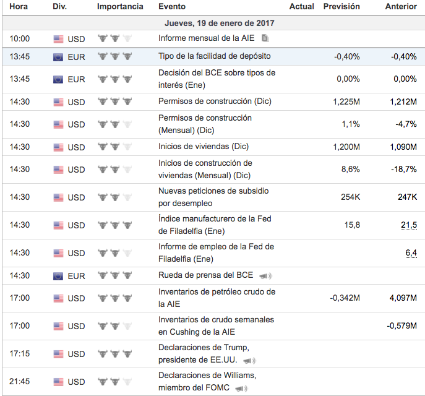Click document icon beside Informe mensual de la AIE
Image resolution: width=425 pixels, height=396 pixels.
click(x=265, y=38)
